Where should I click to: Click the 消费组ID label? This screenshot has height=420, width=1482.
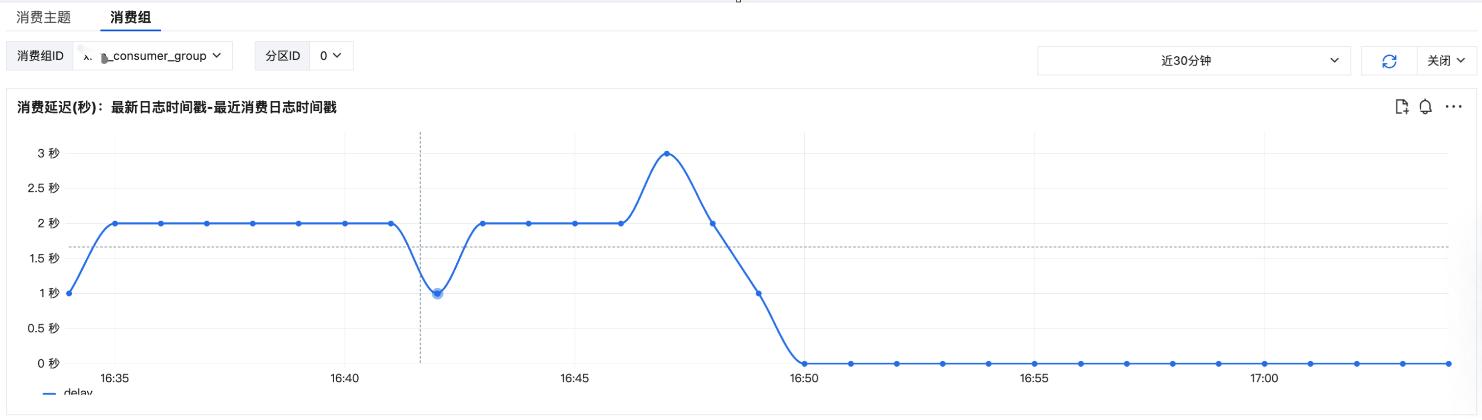coord(40,56)
